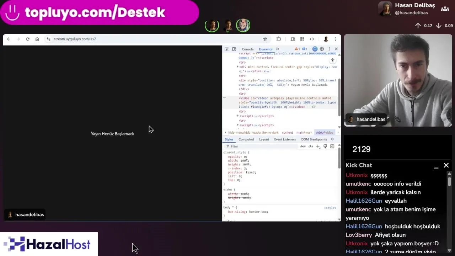455x256 pixels.
Task: Expand the last collapsed script node
Action: [x=238, y=125]
